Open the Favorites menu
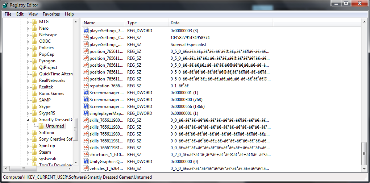The height and width of the screenshot is (183, 370). pyautogui.click(x=51, y=14)
